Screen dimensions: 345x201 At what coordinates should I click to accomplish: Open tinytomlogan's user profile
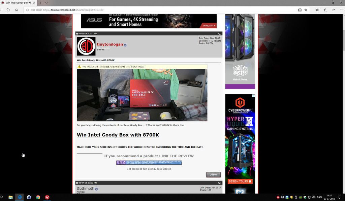(x=110, y=44)
